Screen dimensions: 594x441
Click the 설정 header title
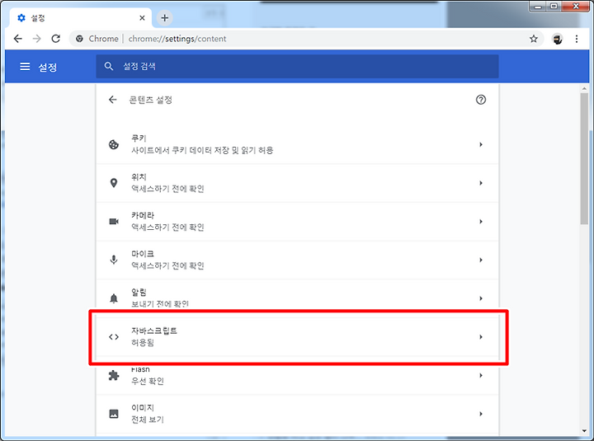[x=48, y=67]
